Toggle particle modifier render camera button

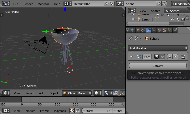click(x=157, y=57)
